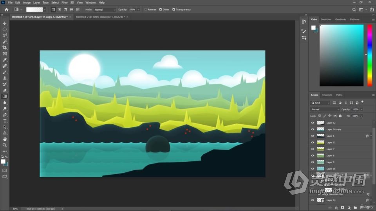Toggle the Transparency checkbox
The width and height of the screenshot is (376, 211).
tap(174, 9)
